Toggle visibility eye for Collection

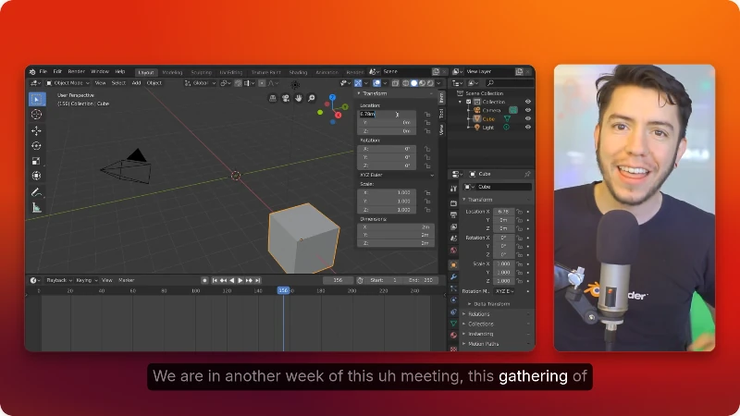pos(527,102)
